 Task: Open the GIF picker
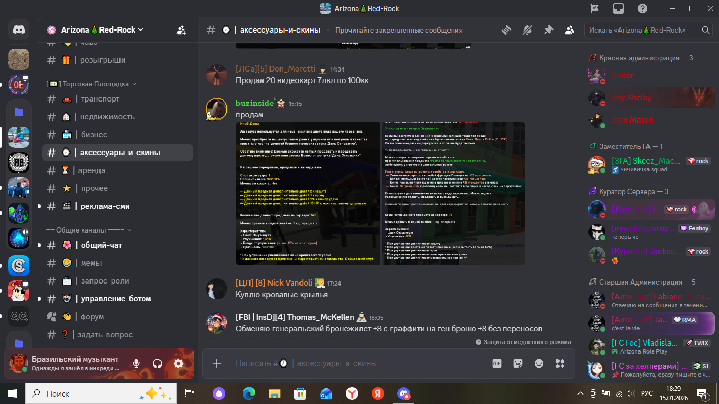pyautogui.click(x=496, y=363)
